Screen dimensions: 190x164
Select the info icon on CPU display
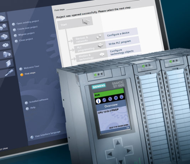[98, 101]
